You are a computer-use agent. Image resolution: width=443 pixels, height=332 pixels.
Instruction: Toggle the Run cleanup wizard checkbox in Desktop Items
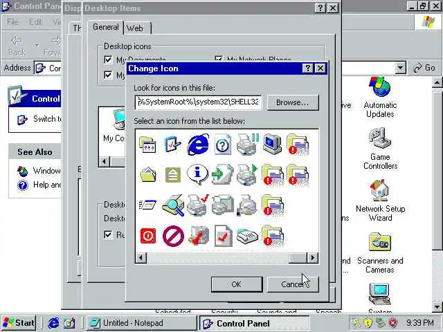coord(108,234)
